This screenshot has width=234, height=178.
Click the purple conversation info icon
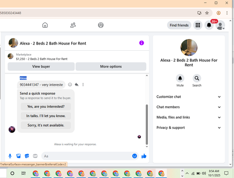point(141,43)
